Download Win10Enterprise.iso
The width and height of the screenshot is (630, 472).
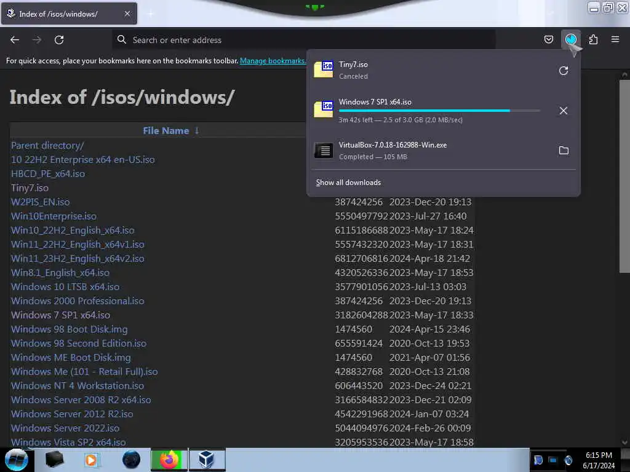(x=54, y=216)
